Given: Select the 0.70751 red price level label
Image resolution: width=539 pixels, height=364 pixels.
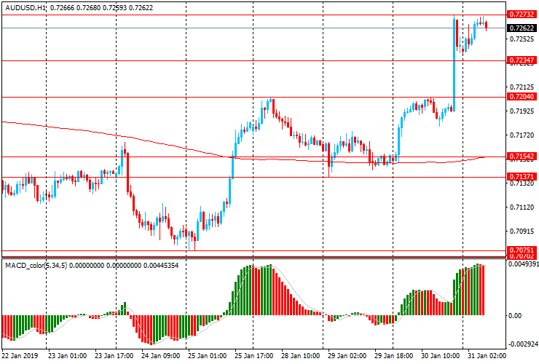Looking at the screenshot, I should point(522,250).
